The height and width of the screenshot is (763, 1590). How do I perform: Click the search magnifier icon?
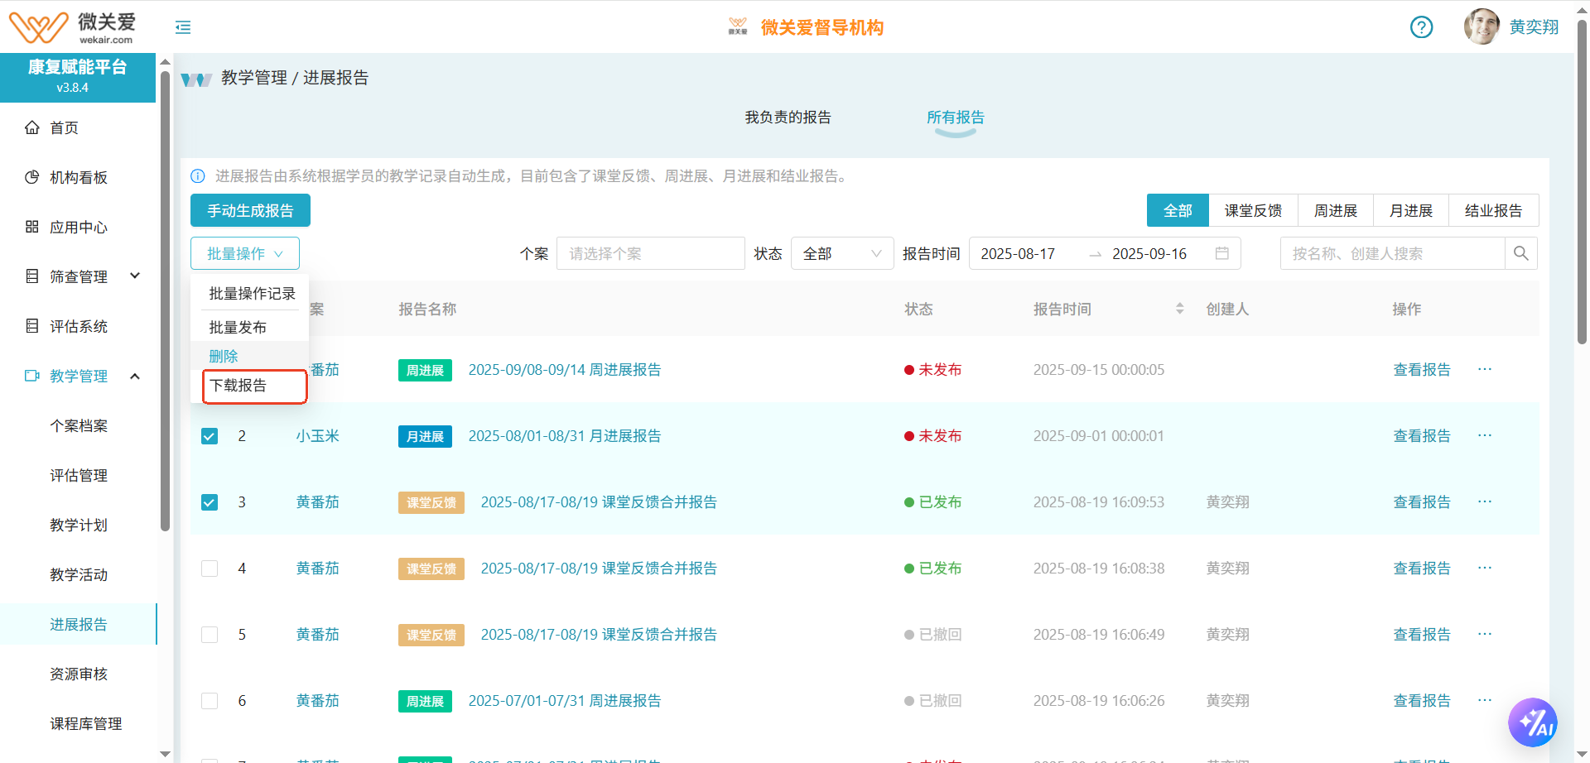point(1521,253)
